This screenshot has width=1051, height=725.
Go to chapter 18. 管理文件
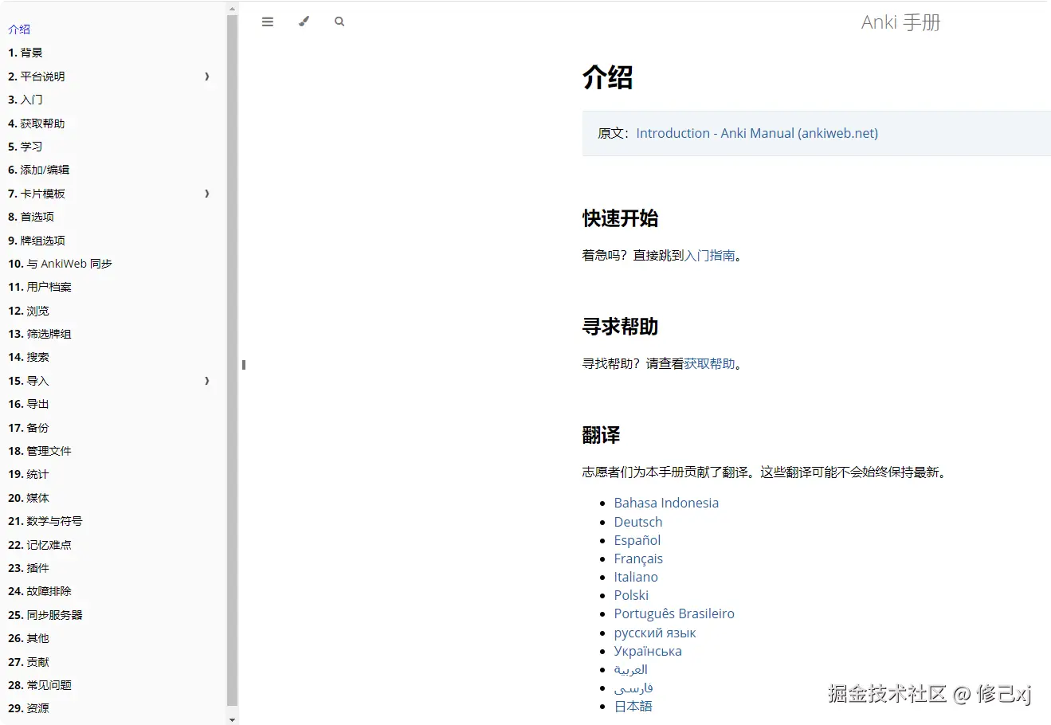coord(40,451)
